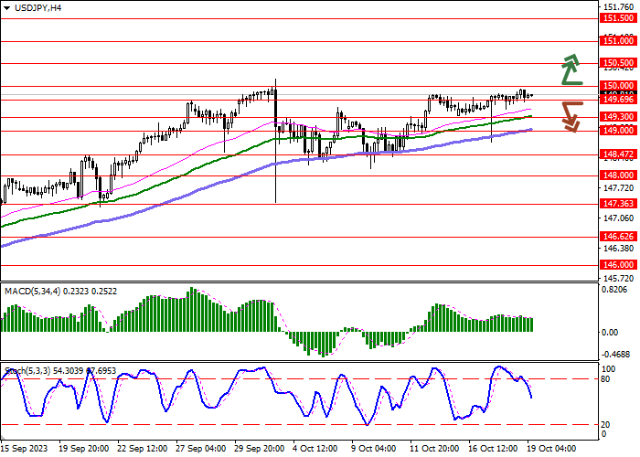The height and width of the screenshot is (457, 640).
Task: Click the 148.472 price level label
Action: tap(618, 154)
